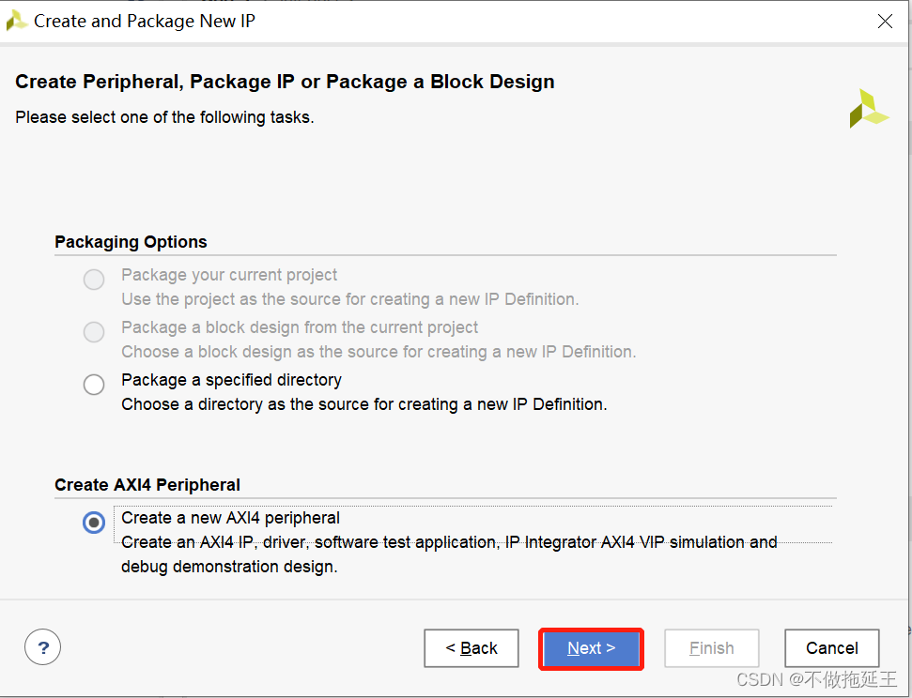Select the Create a new AXI4 peripheral radio button
Viewport: 912px width, 698px height.
tap(94, 523)
